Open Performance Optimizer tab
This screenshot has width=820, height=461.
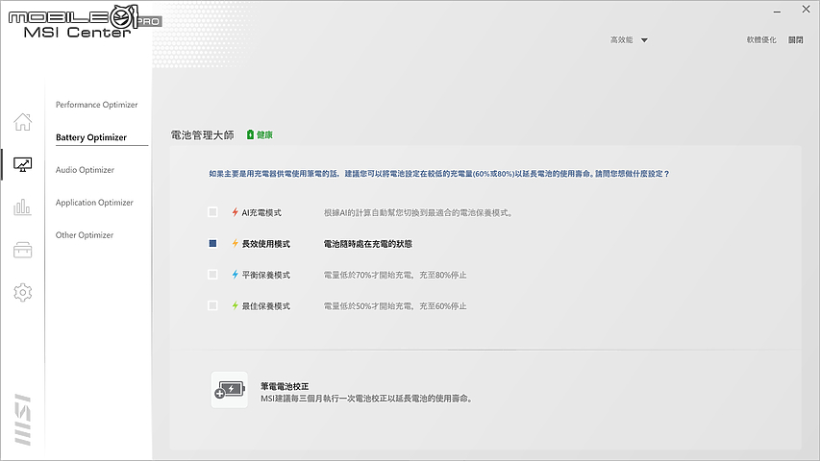(x=97, y=105)
